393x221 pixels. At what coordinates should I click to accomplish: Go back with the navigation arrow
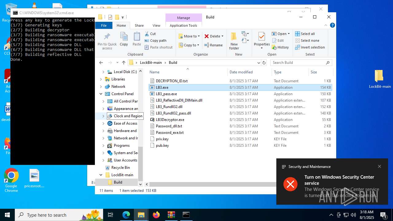click(101, 63)
